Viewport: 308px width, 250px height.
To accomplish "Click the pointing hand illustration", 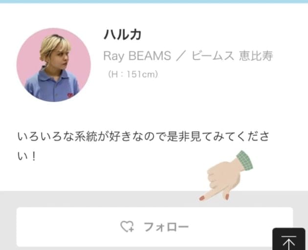I will pyautogui.click(x=226, y=176).
